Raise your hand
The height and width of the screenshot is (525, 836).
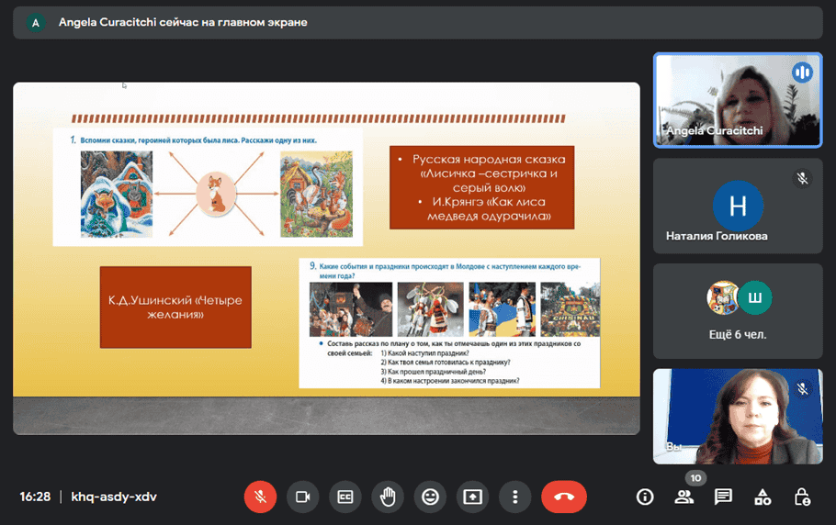pyautogui.click(x=388, y=497)
